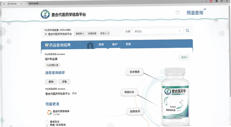Click the 壹合代医药学信息平台 site title
Viewport: 231px width, 127px height.
tap(68, 15)
